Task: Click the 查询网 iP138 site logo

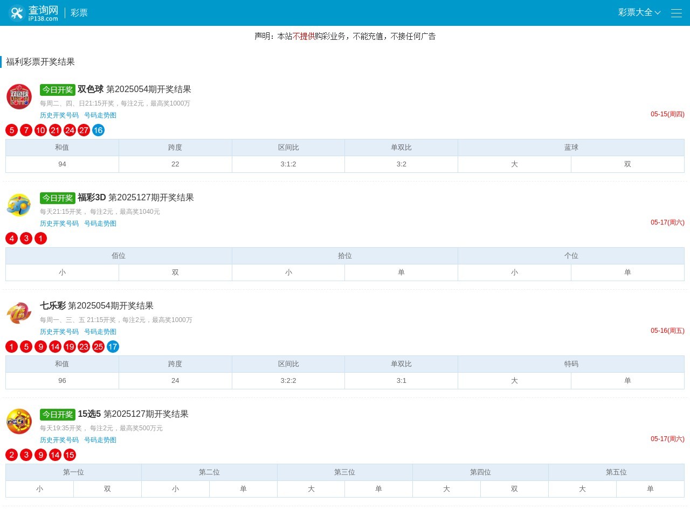Action: (33, 13)
